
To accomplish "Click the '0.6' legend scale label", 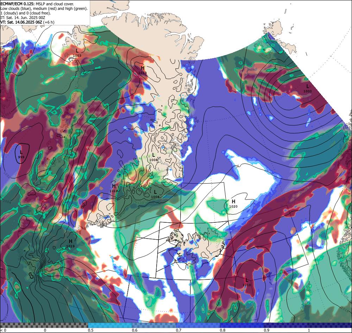I will click(x=135, y=330).
